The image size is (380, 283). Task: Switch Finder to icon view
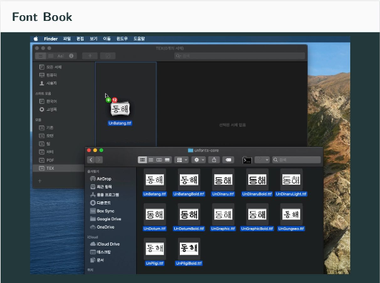(142, 160)
